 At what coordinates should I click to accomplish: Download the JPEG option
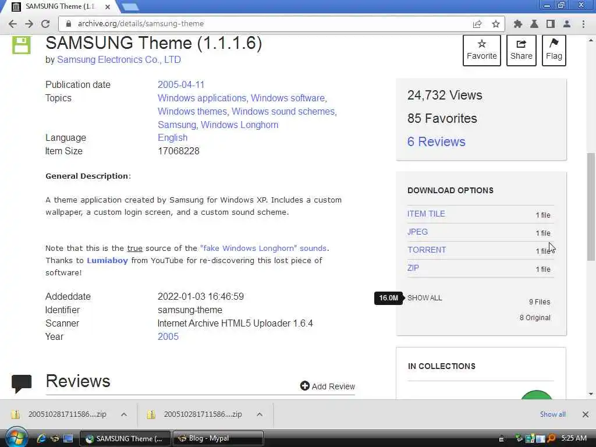(417, 232)
